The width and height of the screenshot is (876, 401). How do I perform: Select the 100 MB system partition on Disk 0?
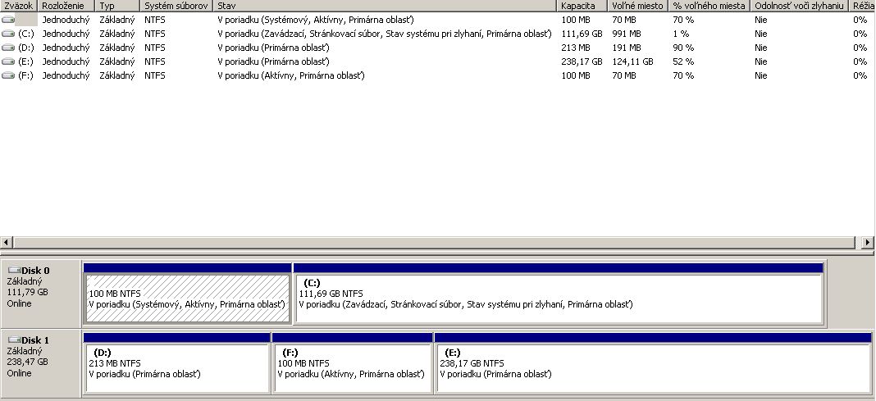click(x=187, y=294)
